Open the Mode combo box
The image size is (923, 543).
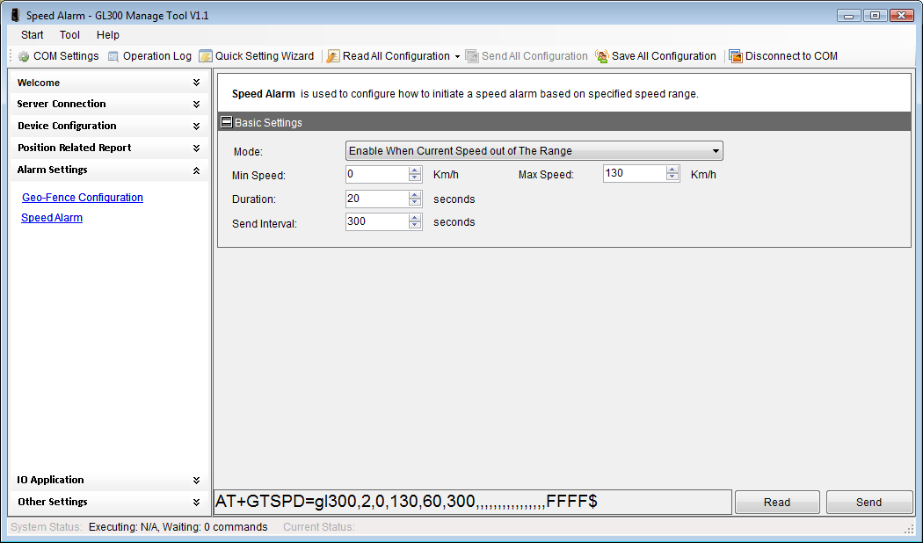534,150
